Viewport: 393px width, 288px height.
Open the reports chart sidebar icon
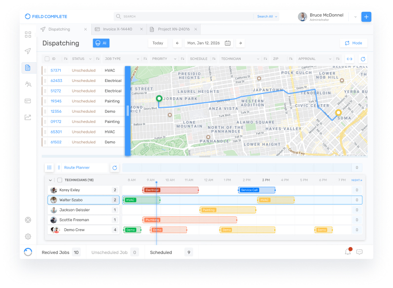tap(28, 117)
